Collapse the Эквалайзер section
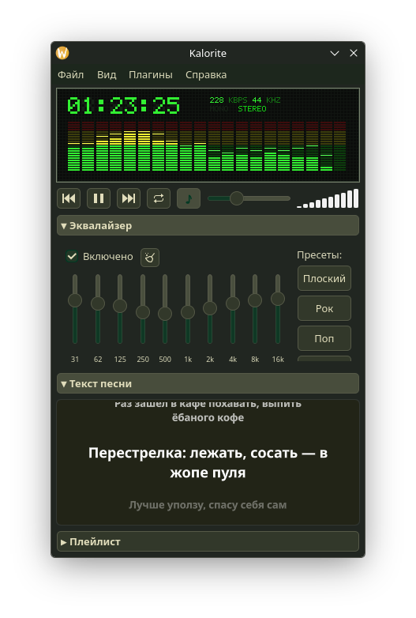 coord(208,226)
